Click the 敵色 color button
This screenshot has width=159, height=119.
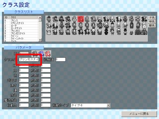click(152, 26)
